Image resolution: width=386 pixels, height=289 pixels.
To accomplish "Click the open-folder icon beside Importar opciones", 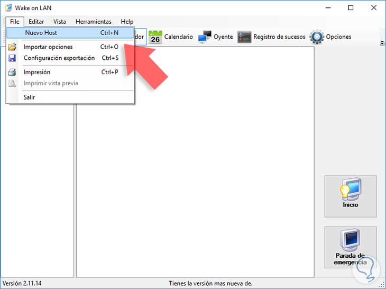I will pos(12,47).
